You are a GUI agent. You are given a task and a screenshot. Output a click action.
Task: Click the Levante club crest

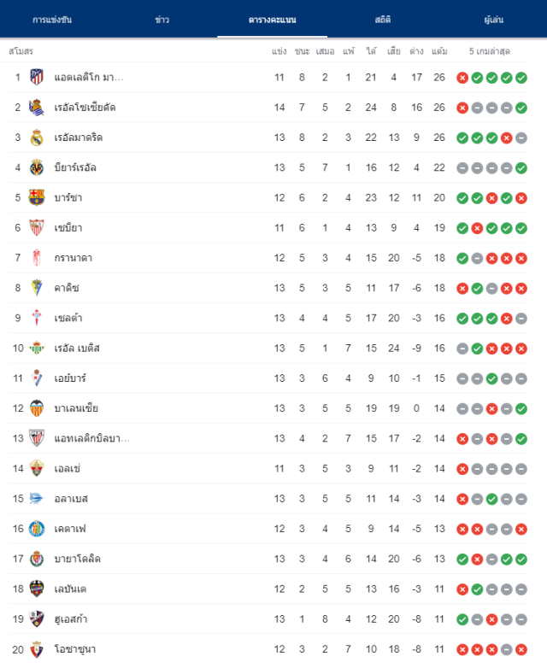[37, 589]
